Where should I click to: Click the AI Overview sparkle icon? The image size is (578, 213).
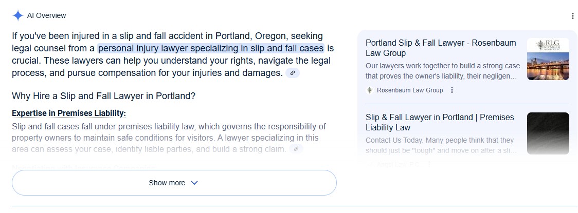tap(17, 15)
